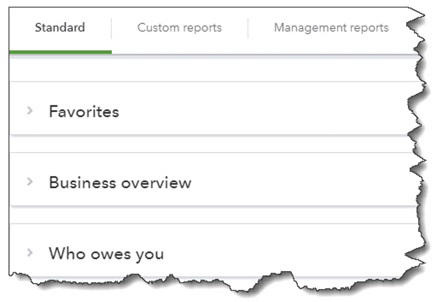This screenshot has width=434, height=302.
Task: Open the Management reports tab
Action: [x=331, y=28]
